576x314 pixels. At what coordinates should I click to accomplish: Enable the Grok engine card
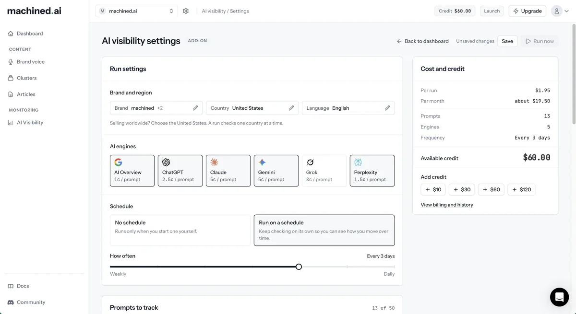pyautogui.click(x=324, y=171)
